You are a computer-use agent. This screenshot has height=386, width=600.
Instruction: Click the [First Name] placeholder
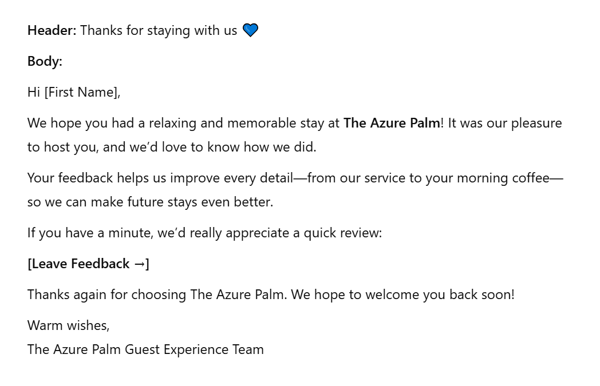(x=82, y=92)
